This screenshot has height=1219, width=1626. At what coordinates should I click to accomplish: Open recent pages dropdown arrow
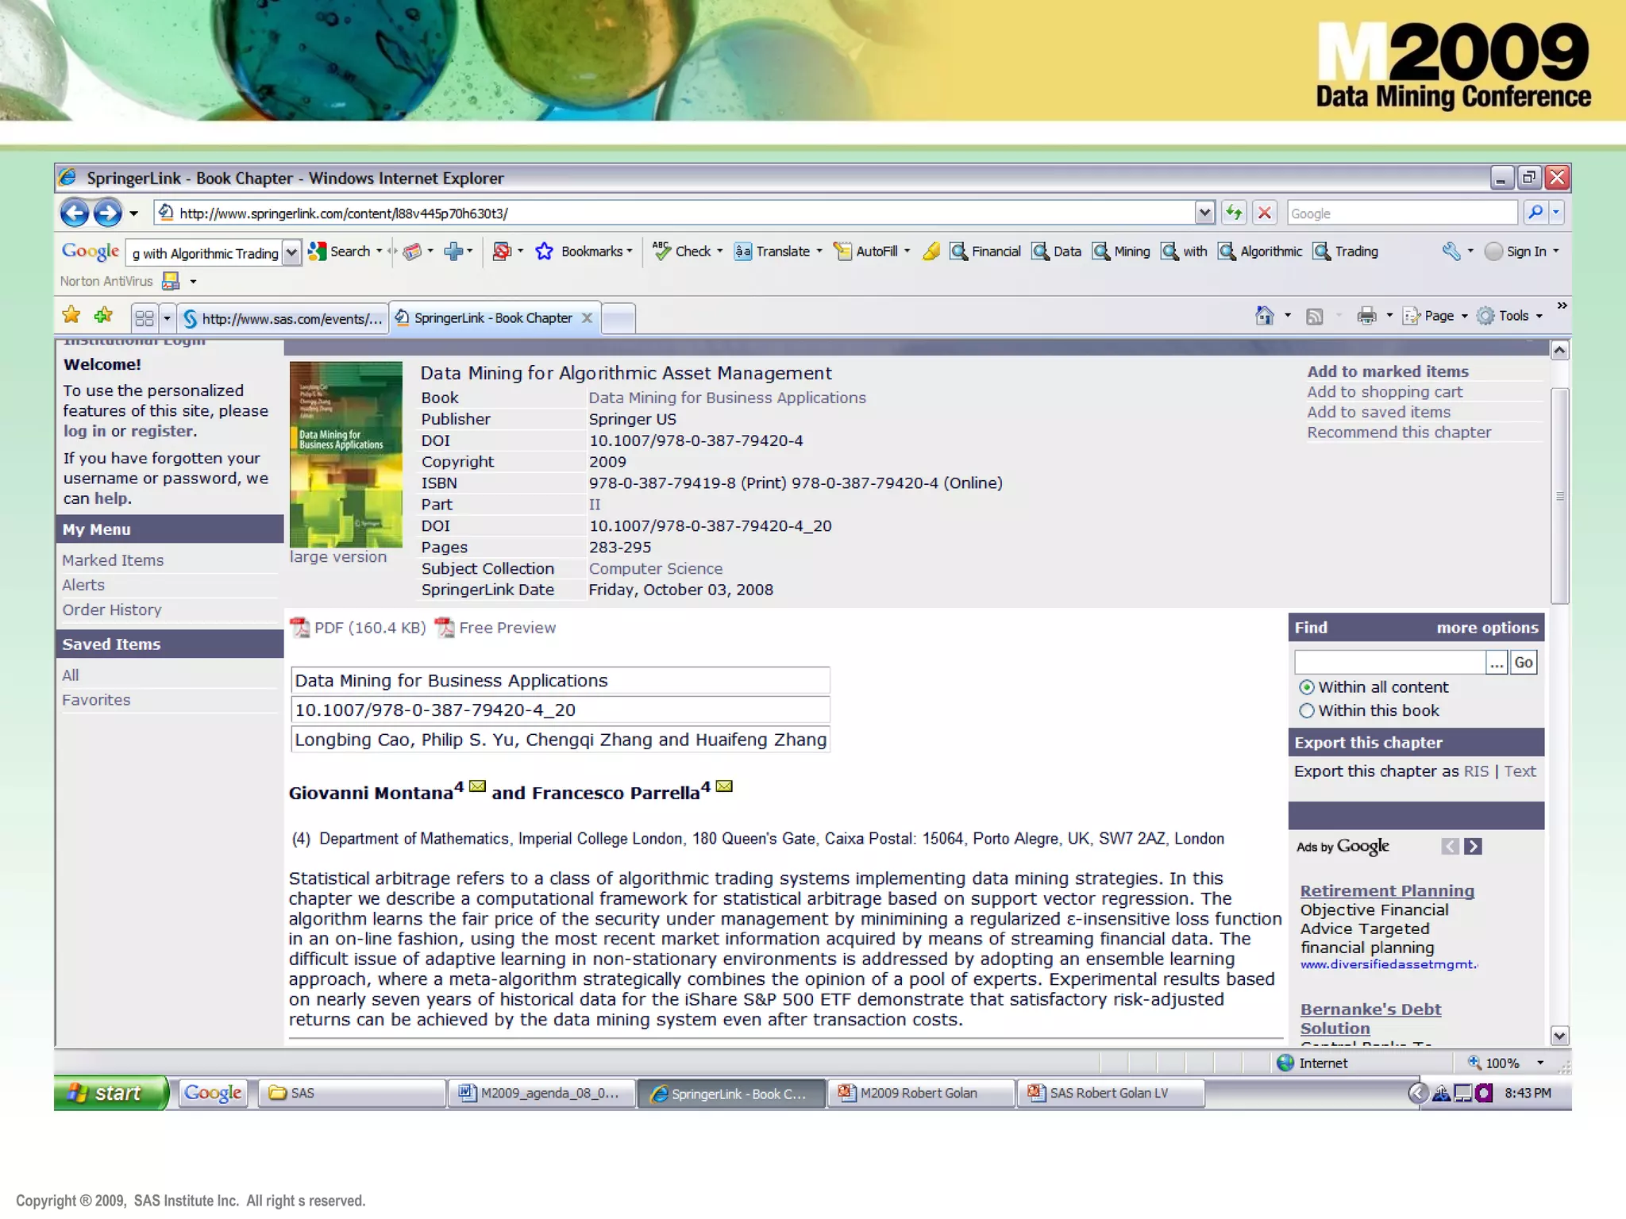coord(133,213)
